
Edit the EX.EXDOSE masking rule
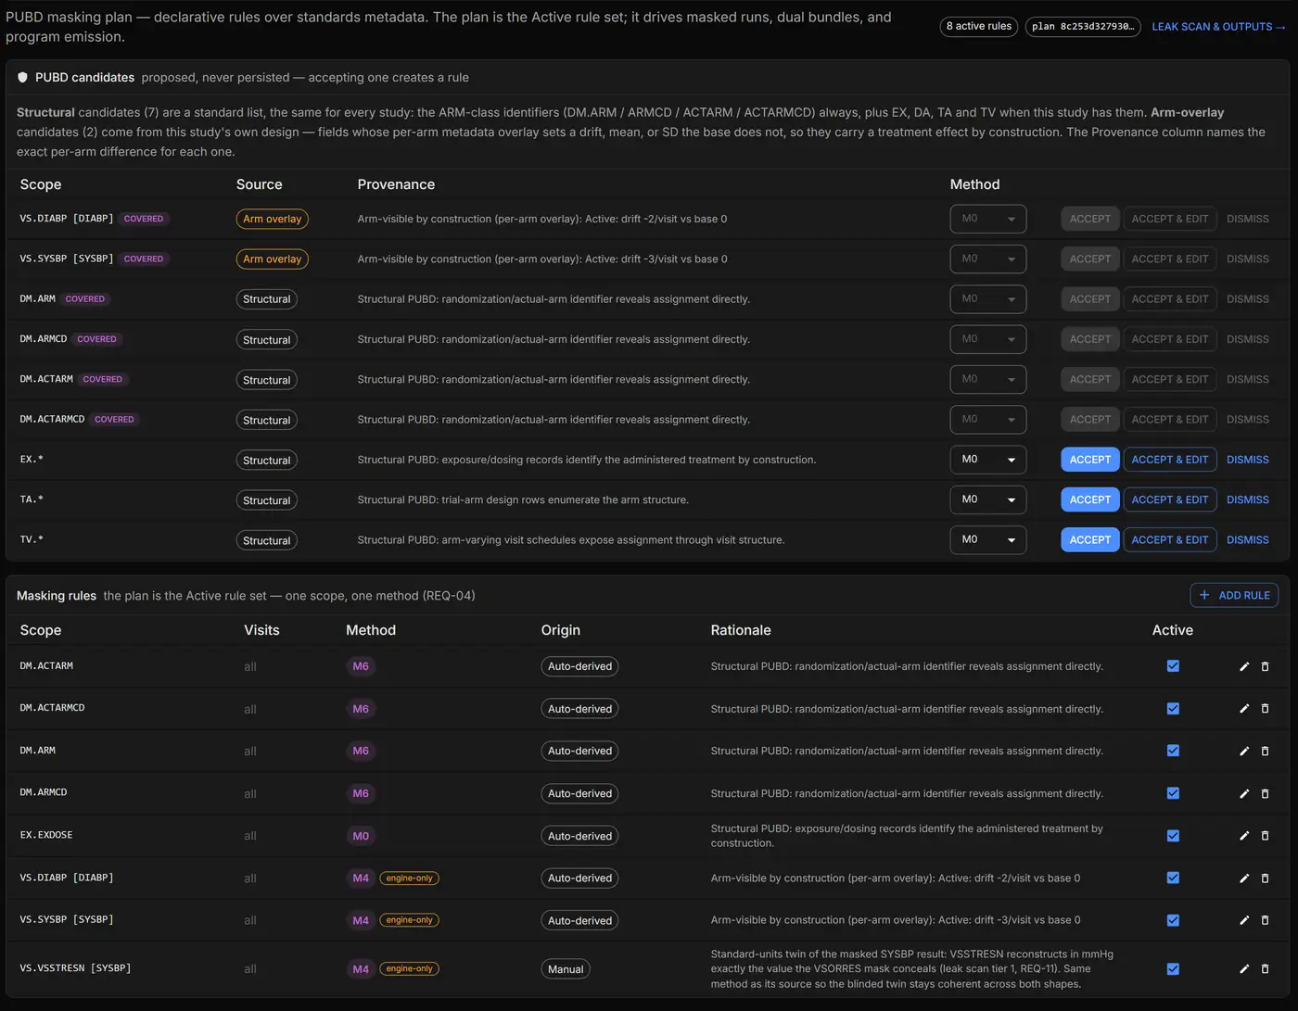tap(1244, 836)
